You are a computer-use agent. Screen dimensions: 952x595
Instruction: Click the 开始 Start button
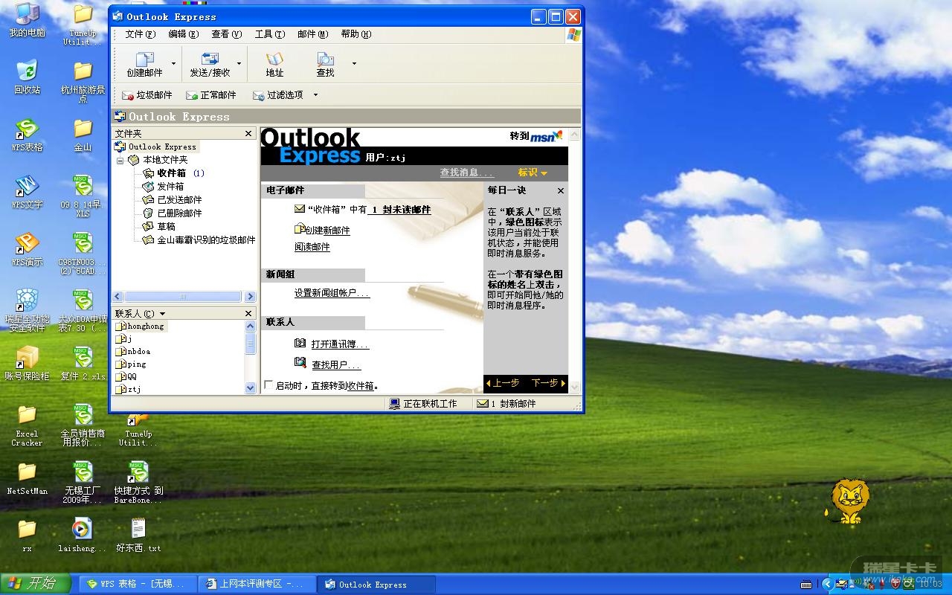36,584
